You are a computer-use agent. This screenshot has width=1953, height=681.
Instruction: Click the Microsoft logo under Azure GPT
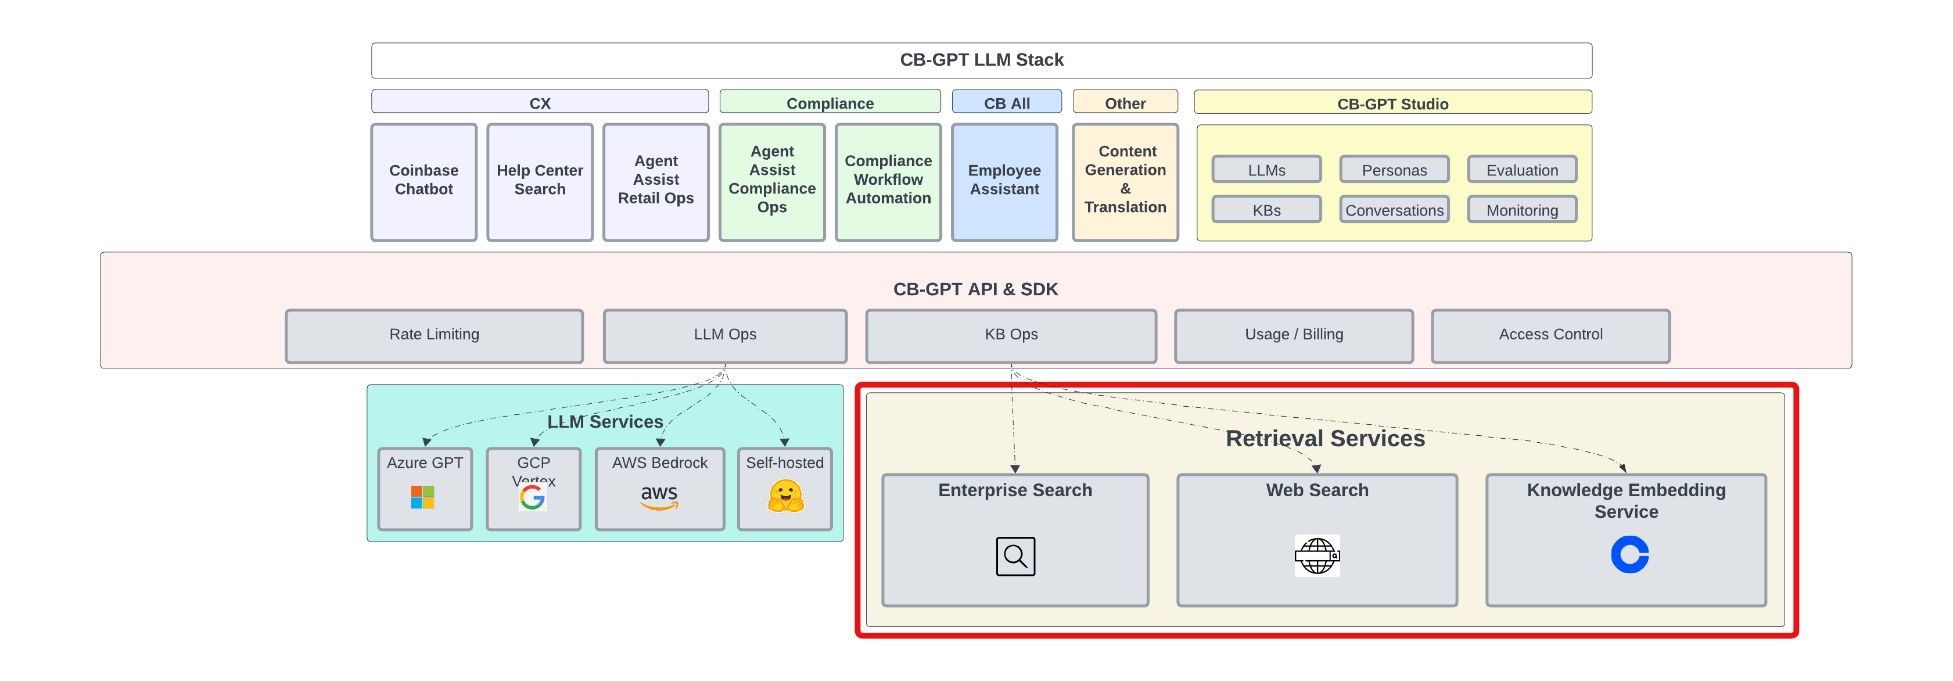tap(422, 497)
